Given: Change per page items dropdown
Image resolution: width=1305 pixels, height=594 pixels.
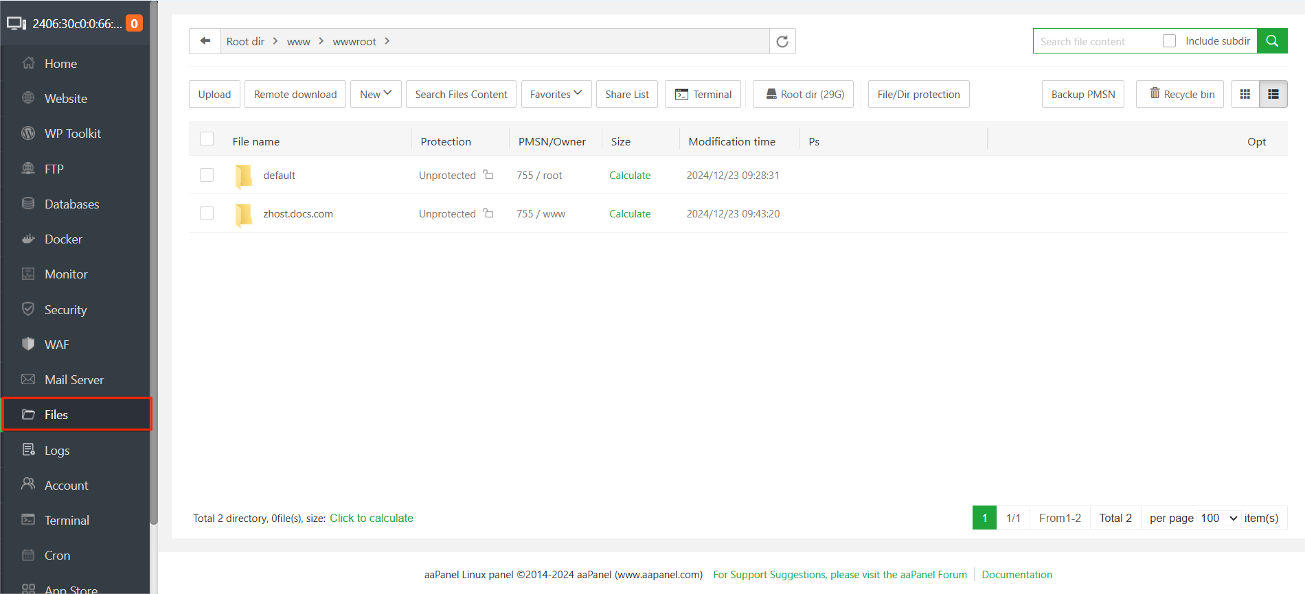Looking at the screenshot, I should tap(1218, 519).
